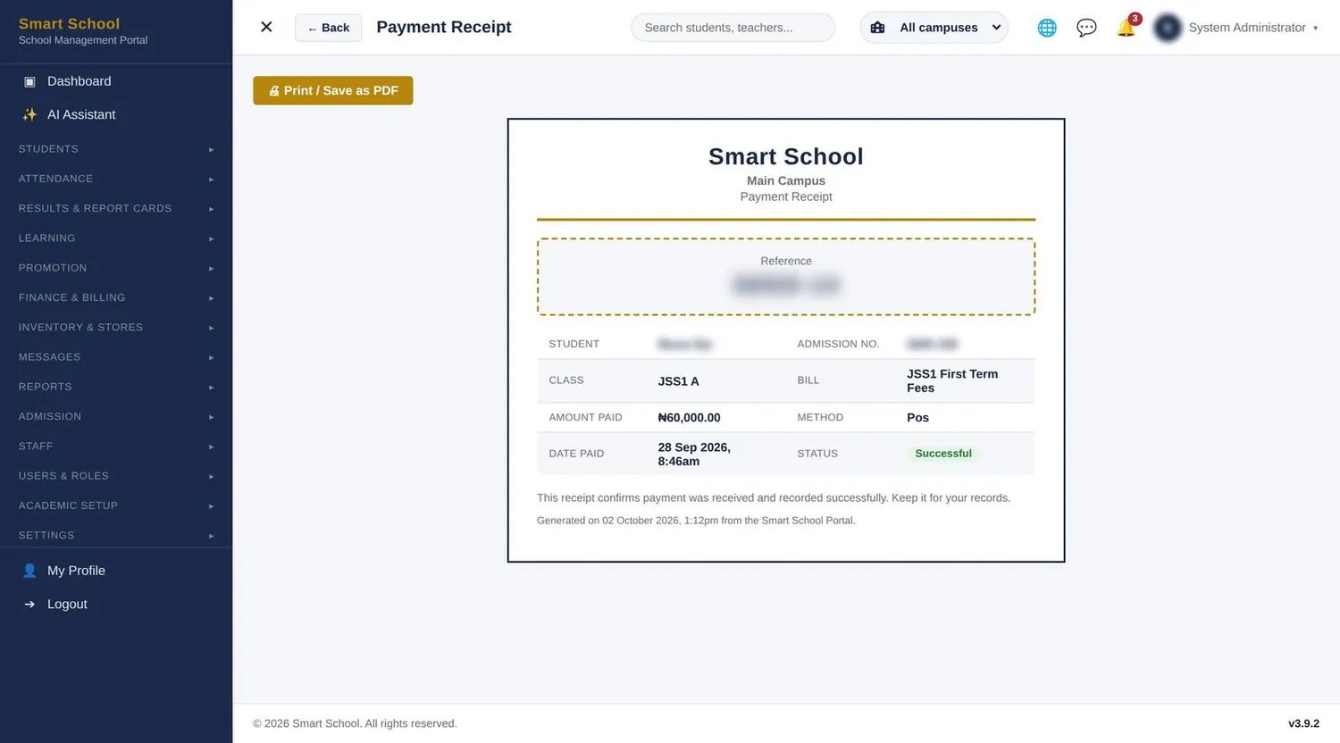Expand Academic Setup section
The width and height of the screenshot is (1340, 743).
116,505
